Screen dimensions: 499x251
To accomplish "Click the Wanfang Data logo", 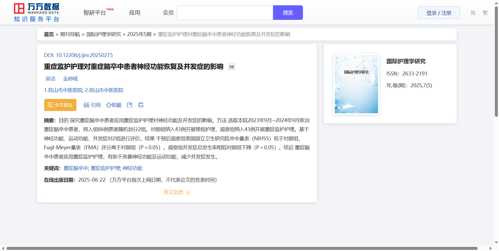I will click(x=37, y=13).
